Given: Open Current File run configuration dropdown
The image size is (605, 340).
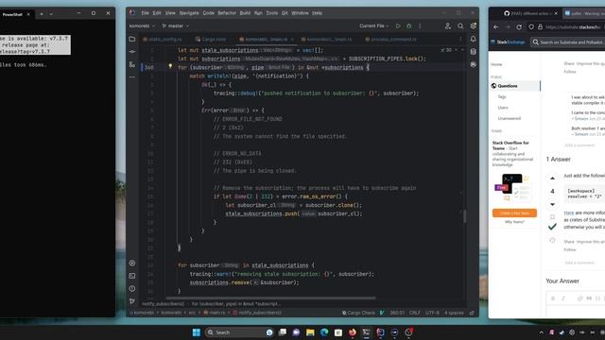Looking at the screenshot, I should click(x=374, y=25).
